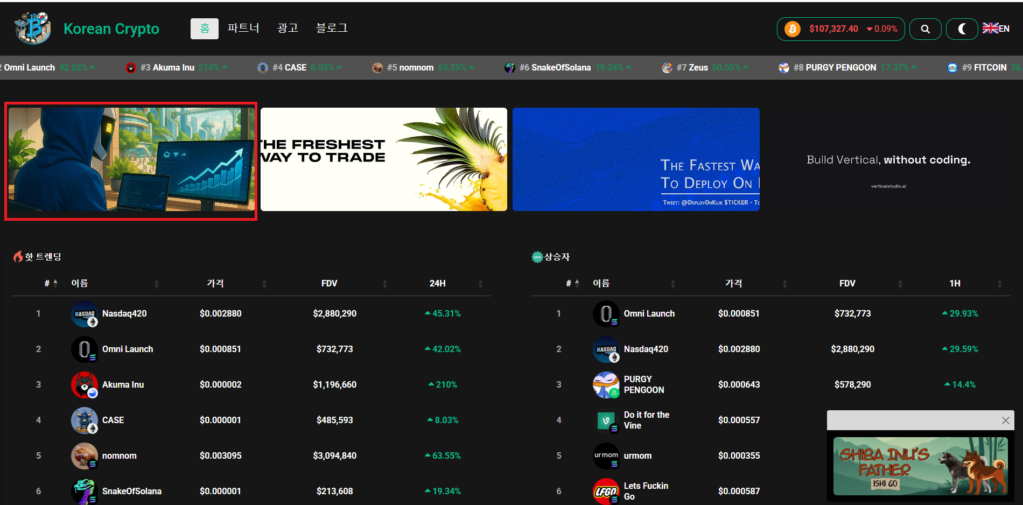Open Do it for the Vine name
Viewport: 1023px width, 505px height.
pos(646,420)
